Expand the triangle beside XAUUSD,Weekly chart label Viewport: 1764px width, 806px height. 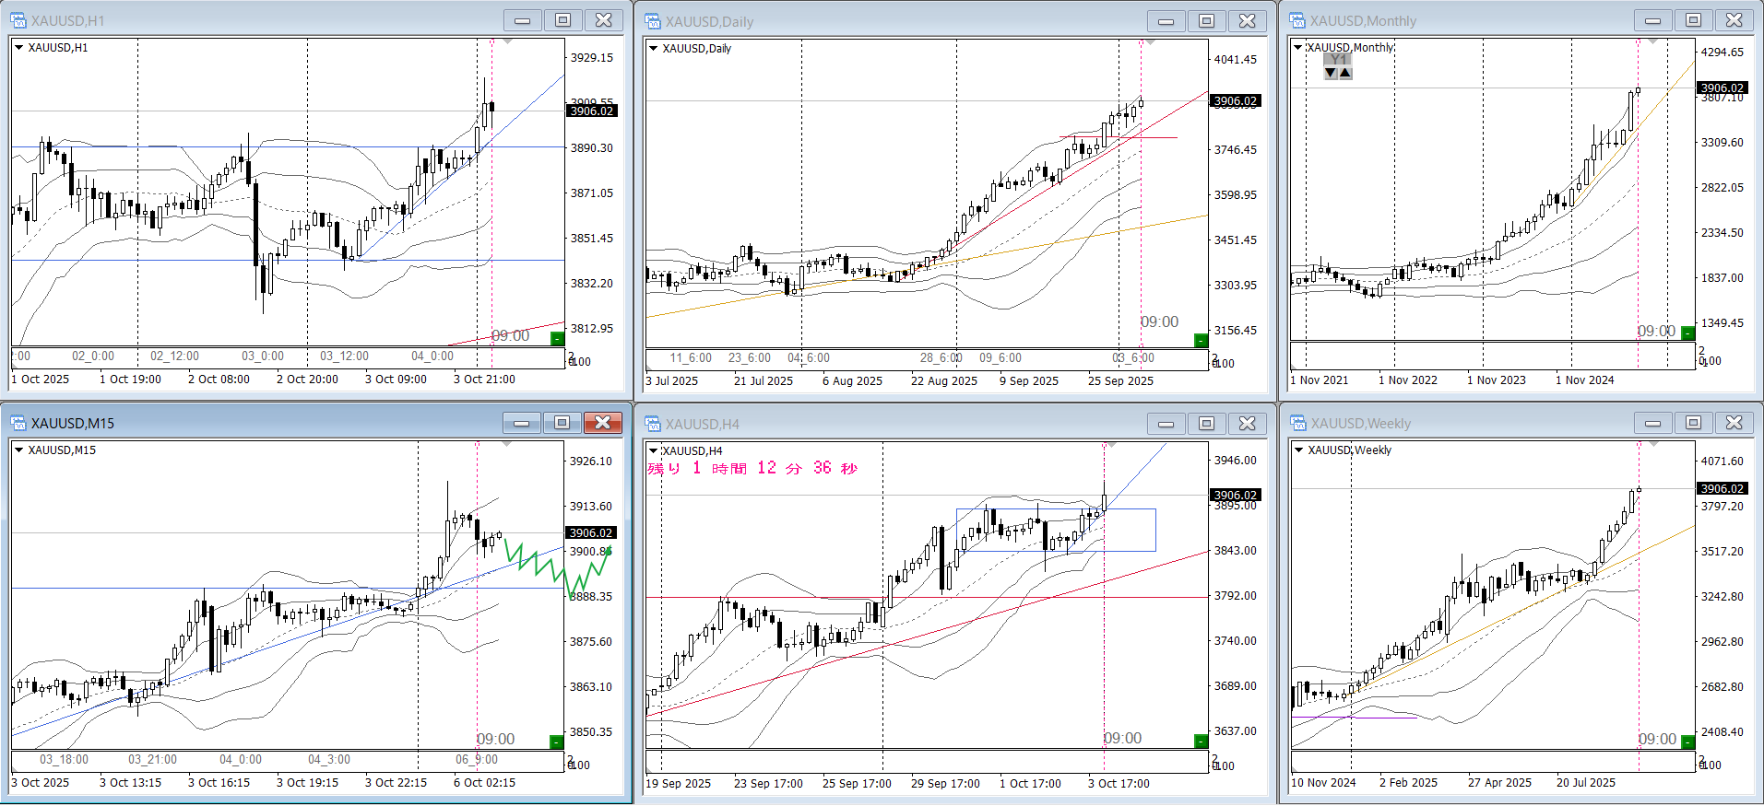coord(1298,450)
